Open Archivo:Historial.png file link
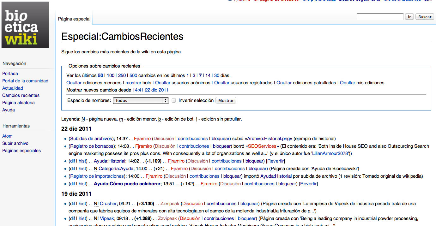The height and width of the screenshot is (226, 436). 268,139
